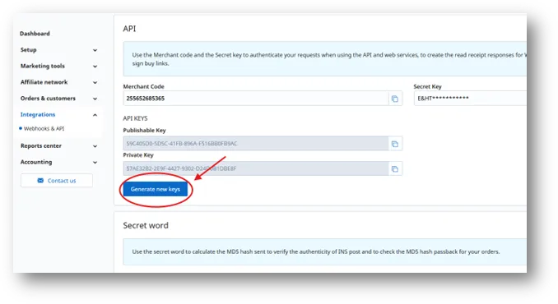Collapse the Integrations section chevron
Viewport: 558px width, 304px height.
(x=95, y=115)
